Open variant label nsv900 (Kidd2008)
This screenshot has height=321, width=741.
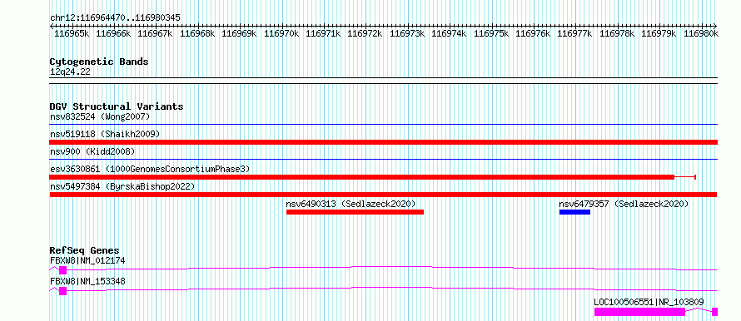(x=92, y=151)
